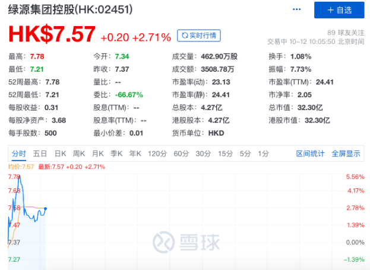Show the 30分 interval chart
Image resolution: width=370 pixels, height=270 pixels.
point(203,154)
